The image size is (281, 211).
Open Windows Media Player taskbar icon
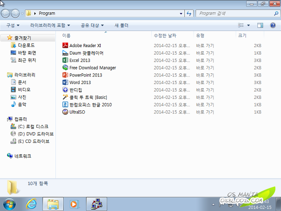tap(74, 204)
